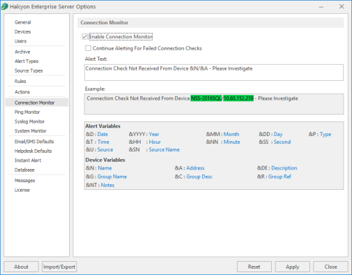The image size is (352, 275).
Task: Click the About button
Action: [21, 267]
